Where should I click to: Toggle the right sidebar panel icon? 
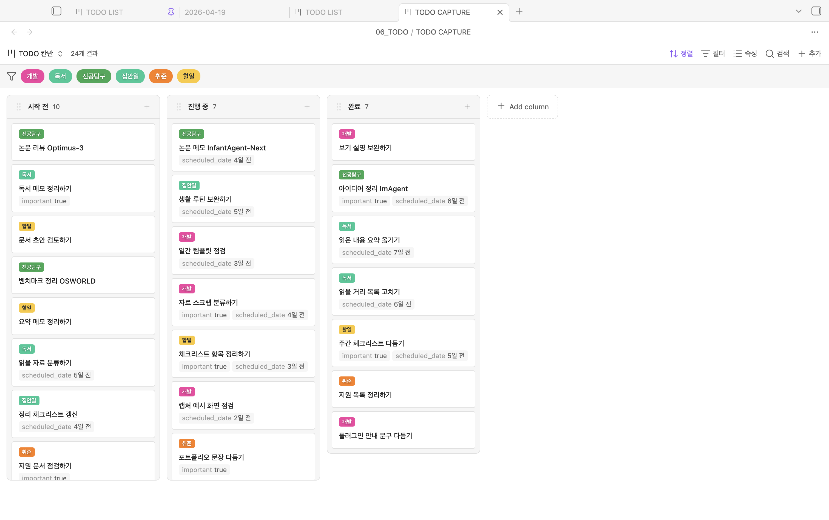(x=816, y=11)
